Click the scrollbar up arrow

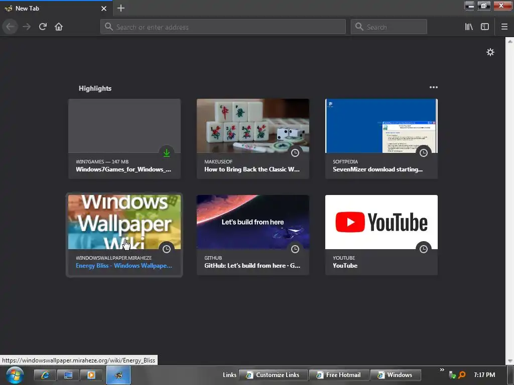tap(510, 41)
